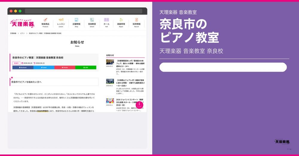Click the small 天理楽器 logo on purple panel
The image size is (299, 156).
click(282, 142)
